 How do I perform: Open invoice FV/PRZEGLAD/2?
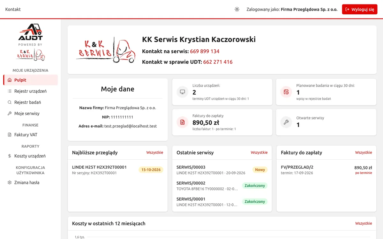[327, 170]
